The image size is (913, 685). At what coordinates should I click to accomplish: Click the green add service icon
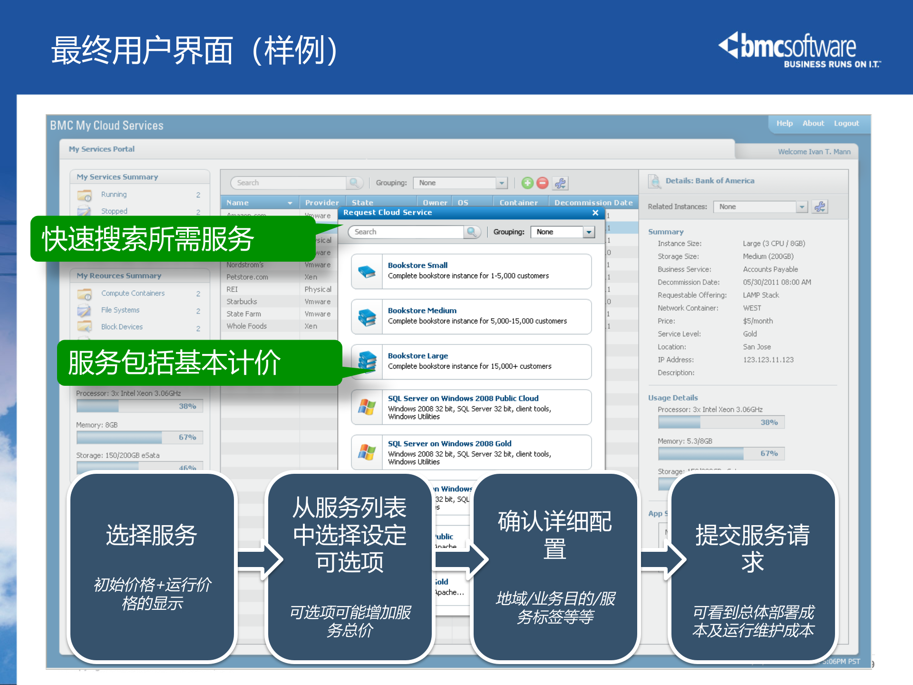tap(528, 183)
